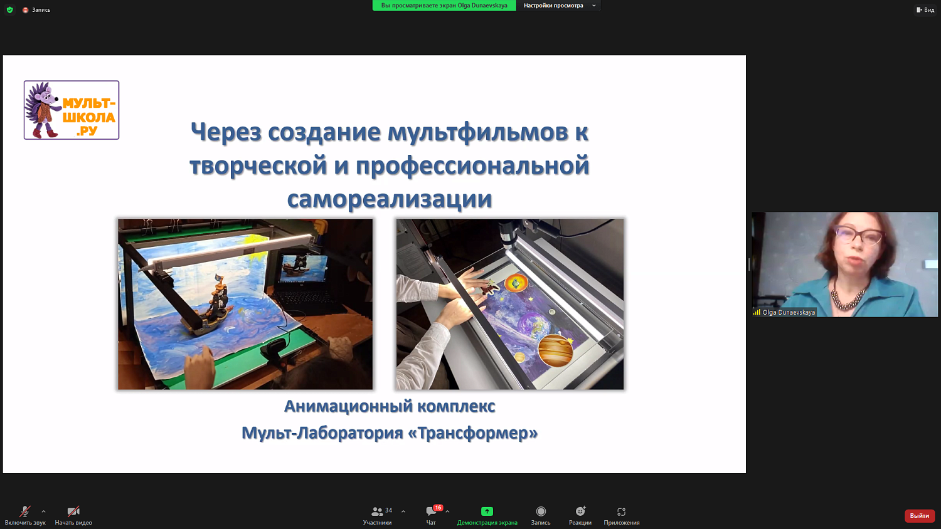Click the Запись recording indicator at top
Viewport: 941px width, 529px height.
[x=36, y=10]
